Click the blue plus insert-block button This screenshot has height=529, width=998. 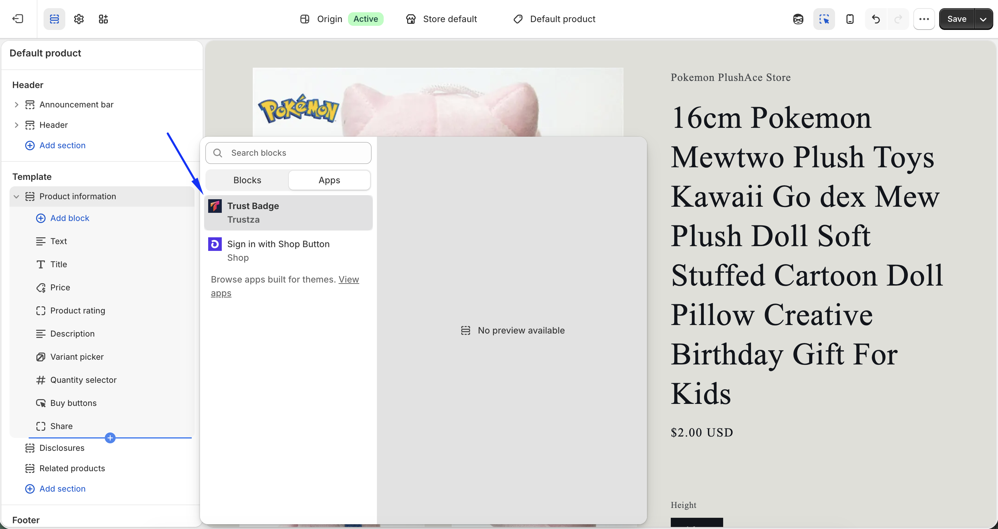tap(110, 438)
